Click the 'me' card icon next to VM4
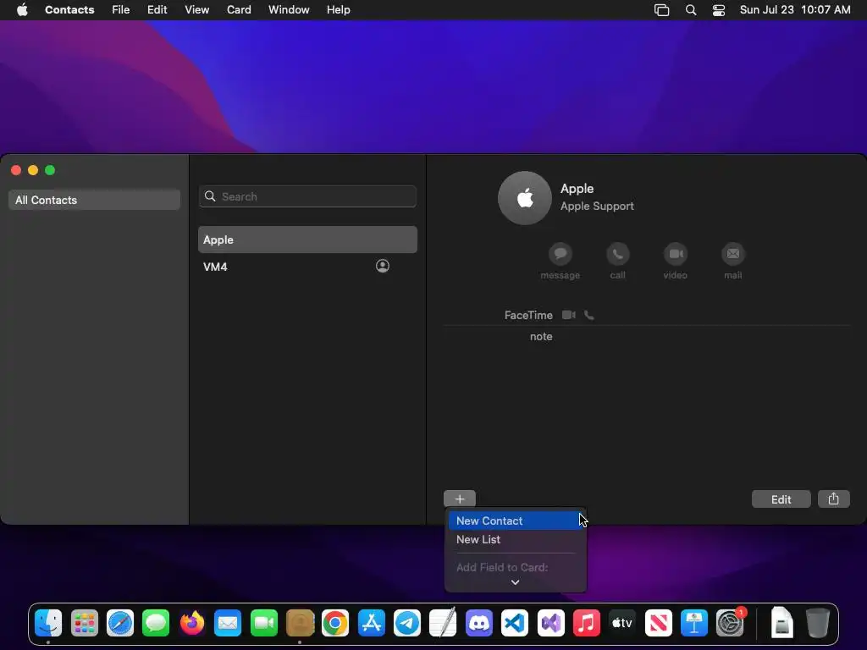This screenshot has height=650, width=867. (382, 267)
